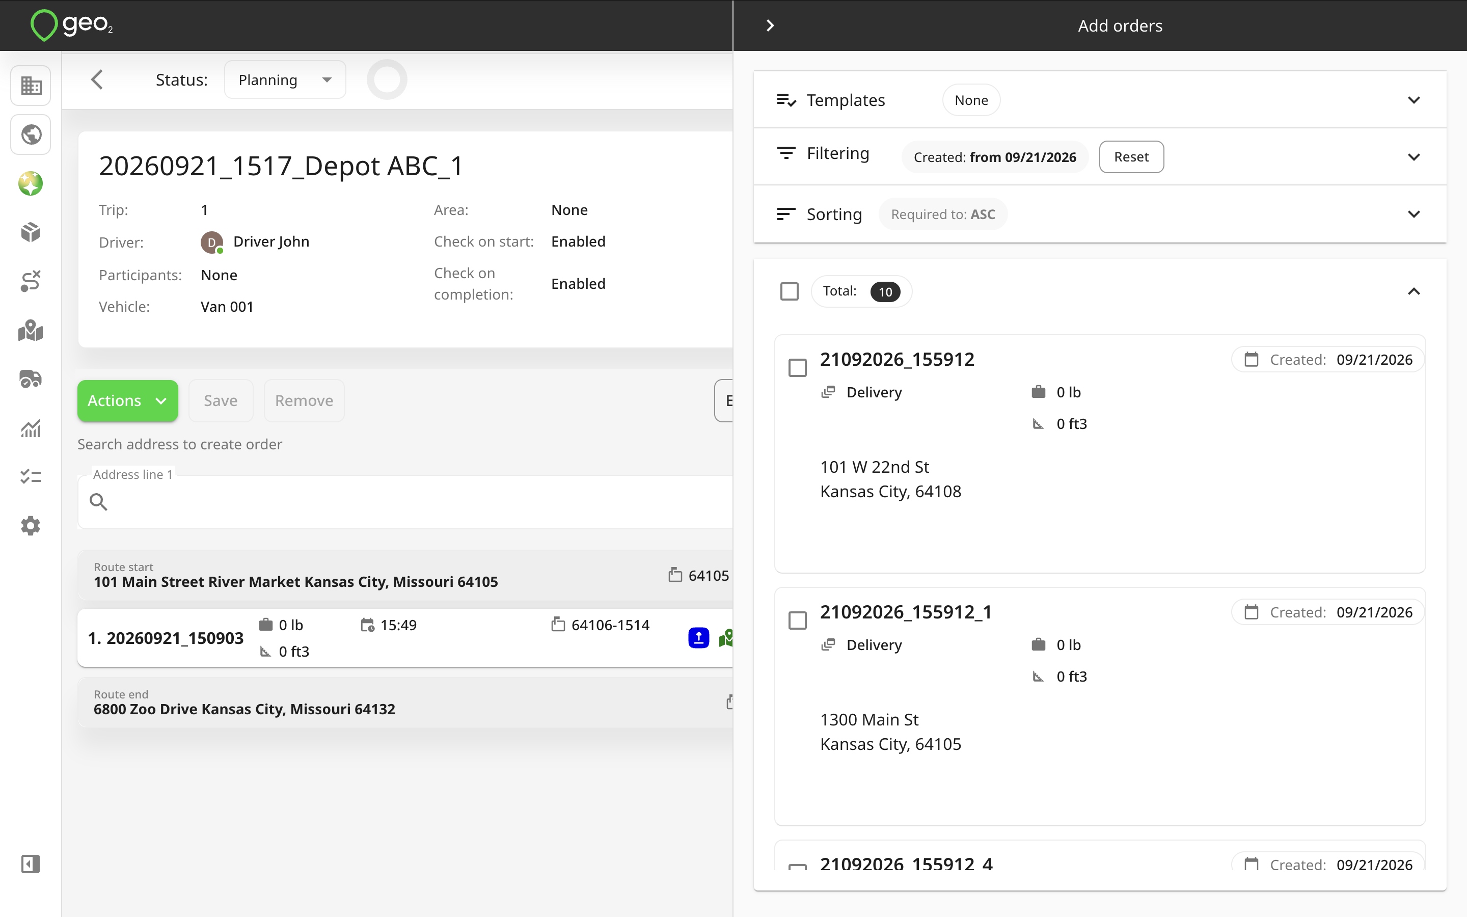Click the clock calendar icon beside 15:49

(368, 625)
